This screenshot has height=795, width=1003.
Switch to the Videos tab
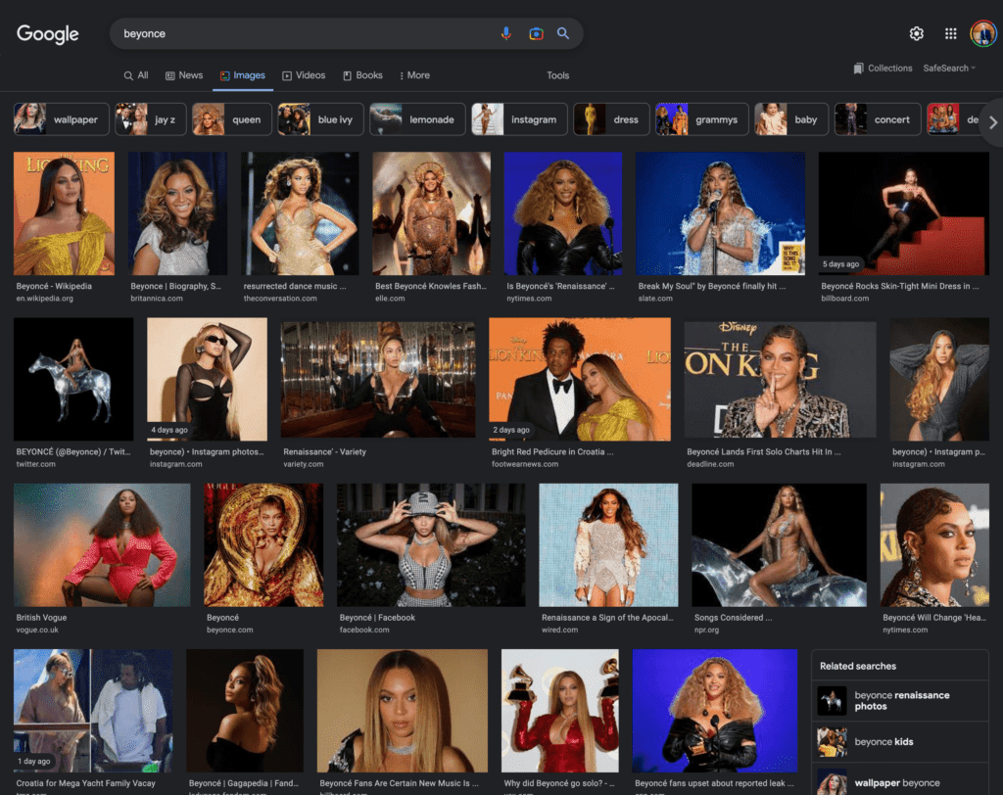click(304, 75)
